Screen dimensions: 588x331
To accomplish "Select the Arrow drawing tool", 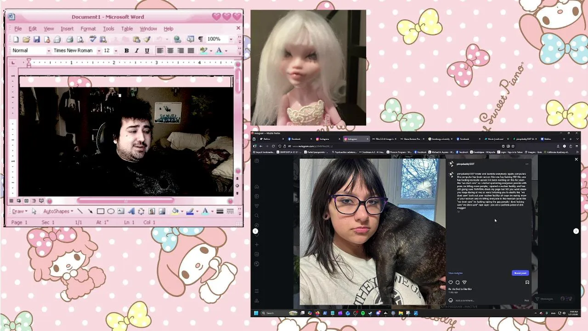I will 90,211.
